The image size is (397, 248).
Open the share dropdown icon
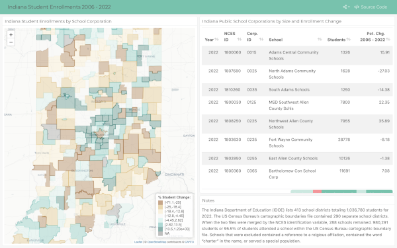point(346,7)
